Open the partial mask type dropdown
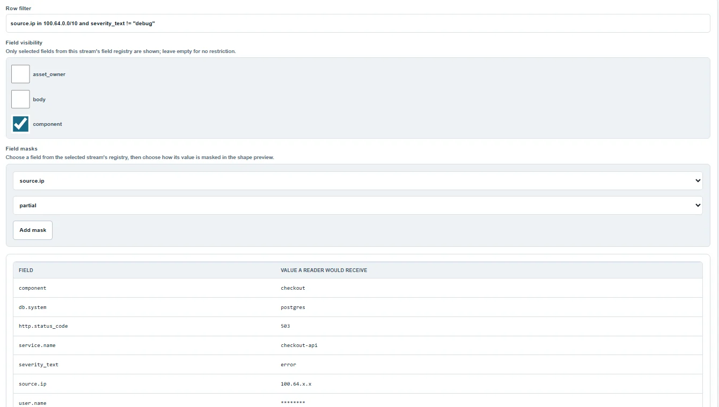The width and height of the screenshot is (719, 407). coord(358,205)
